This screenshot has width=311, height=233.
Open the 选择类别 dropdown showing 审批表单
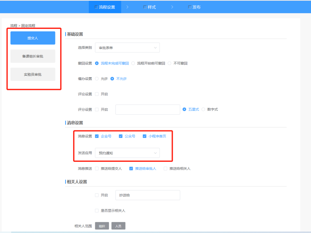(x=127, y=48)
